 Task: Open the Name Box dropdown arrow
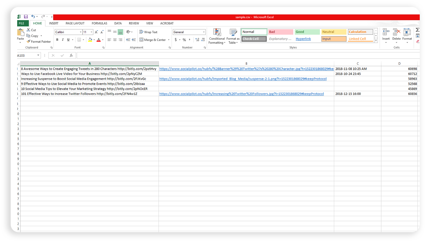pos(38,55)
